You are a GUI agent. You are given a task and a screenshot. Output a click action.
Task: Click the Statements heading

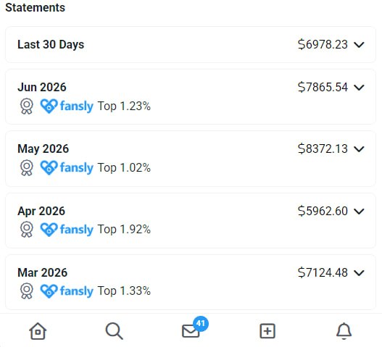tap(36, 7)
